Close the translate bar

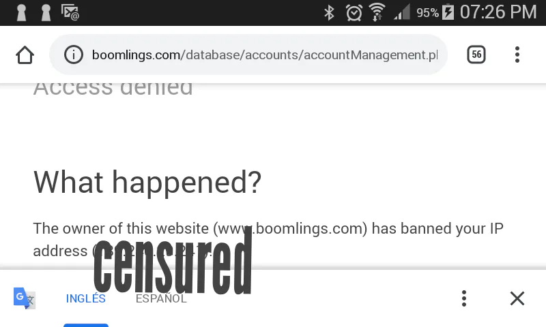pos(517,298)
